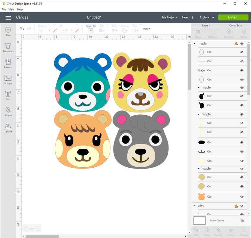Click the Flatten tool icon
251x238 pixels.
click(x=231, y=230)
